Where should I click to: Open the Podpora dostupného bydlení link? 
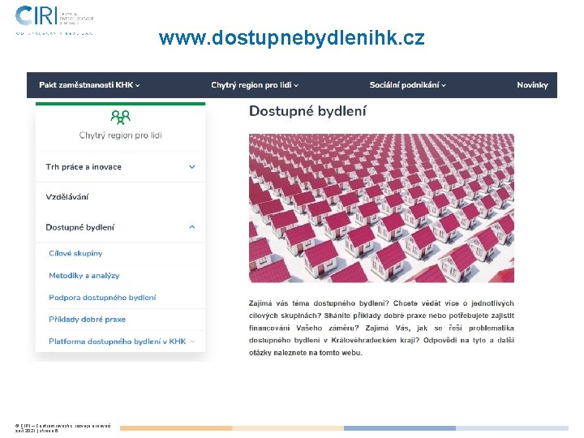pyautogui.click(x=102, y=298)
